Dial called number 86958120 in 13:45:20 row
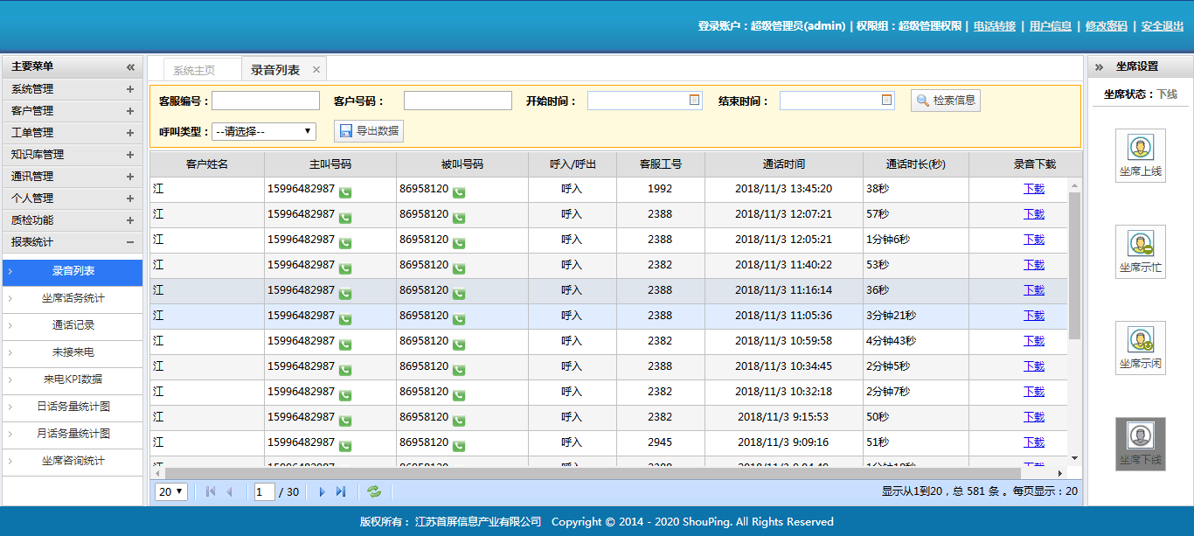 pos(459,191)
